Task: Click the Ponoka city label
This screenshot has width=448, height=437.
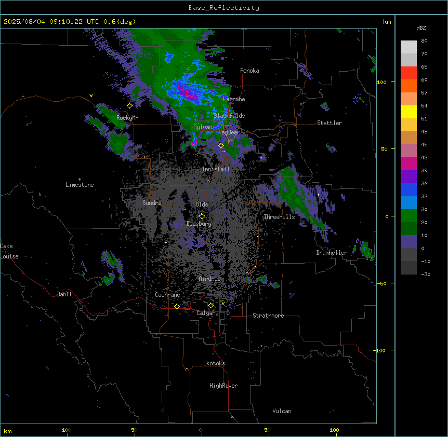Action: [249, 71]
